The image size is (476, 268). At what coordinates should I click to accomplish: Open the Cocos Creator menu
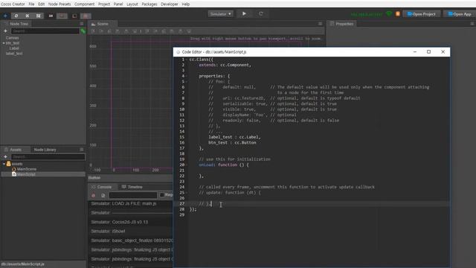(13, 4)
